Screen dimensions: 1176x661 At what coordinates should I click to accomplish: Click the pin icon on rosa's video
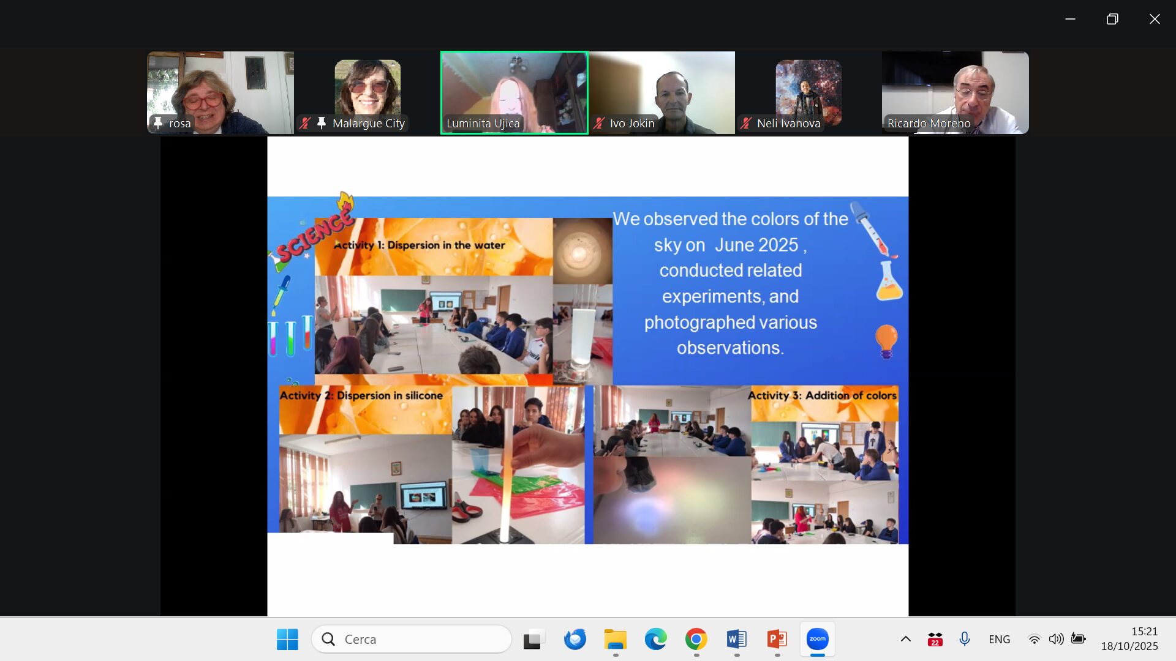click(158, 123)
